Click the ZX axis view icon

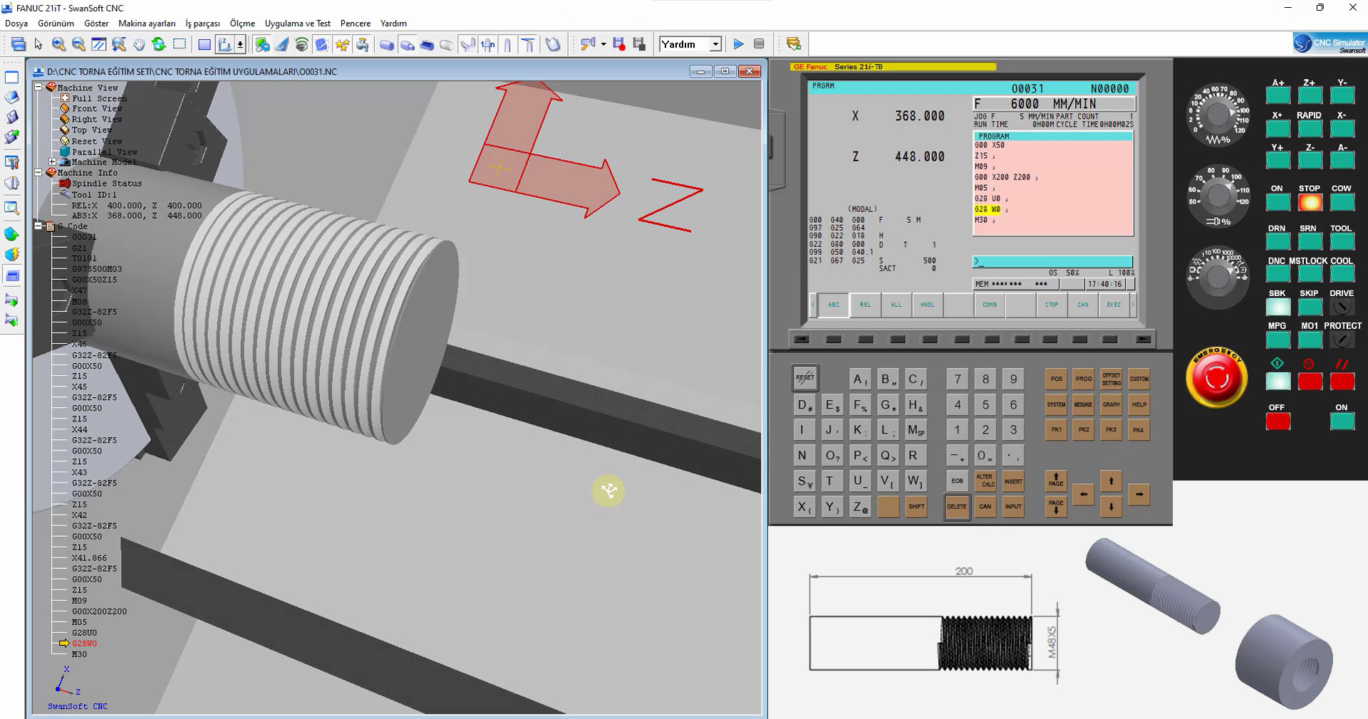coord(225,44)
